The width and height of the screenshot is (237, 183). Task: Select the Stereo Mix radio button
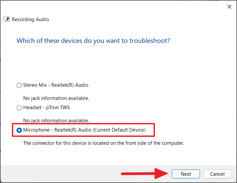[19, 85]
